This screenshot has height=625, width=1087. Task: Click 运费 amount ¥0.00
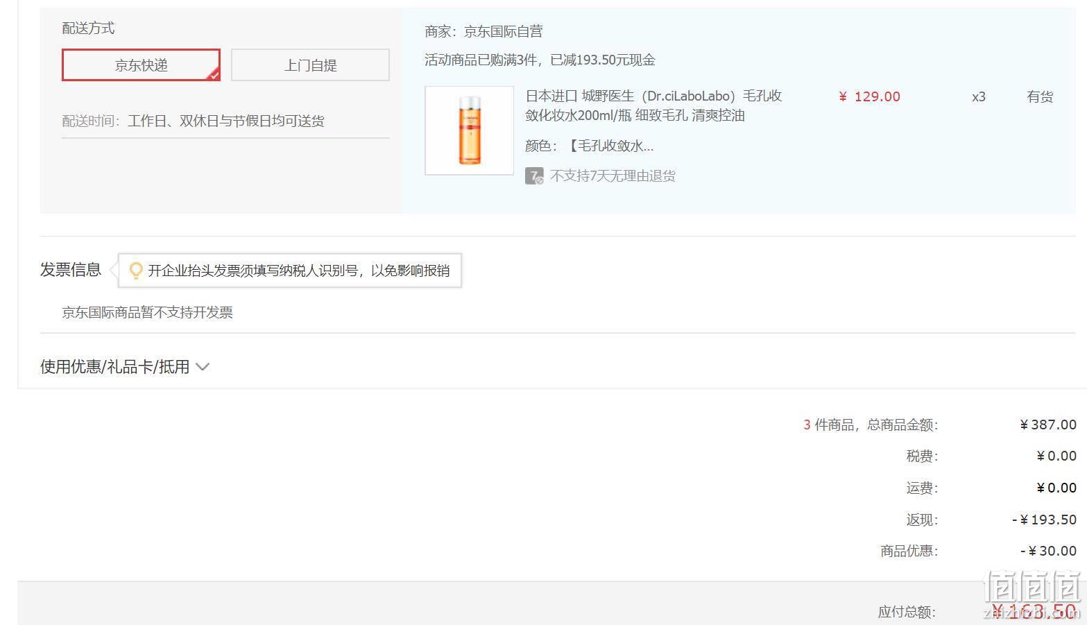(1056, 488)
